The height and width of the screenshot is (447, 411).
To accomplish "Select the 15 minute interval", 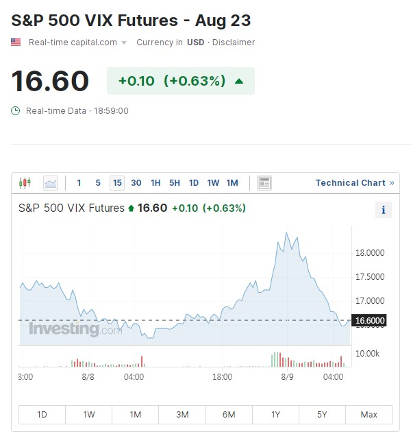I will pos(117,183).
